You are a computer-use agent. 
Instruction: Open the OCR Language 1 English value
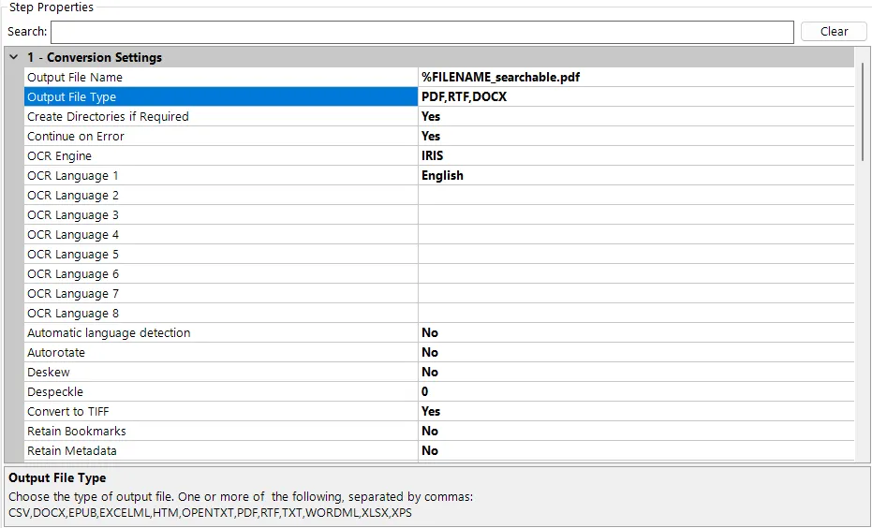tap(636, 176)
